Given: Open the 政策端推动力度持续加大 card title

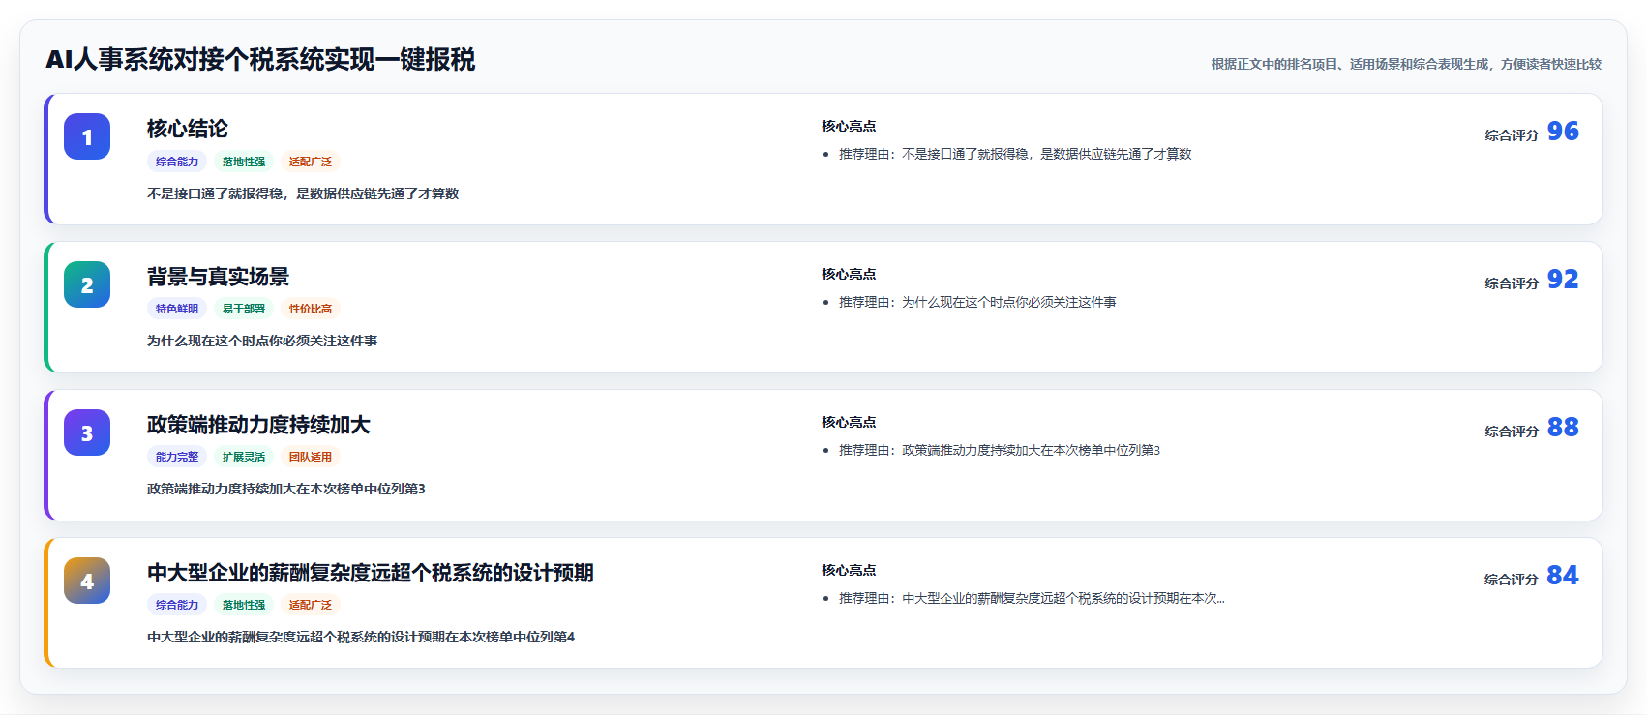Looking at the screenshot, I should (258, 425).
